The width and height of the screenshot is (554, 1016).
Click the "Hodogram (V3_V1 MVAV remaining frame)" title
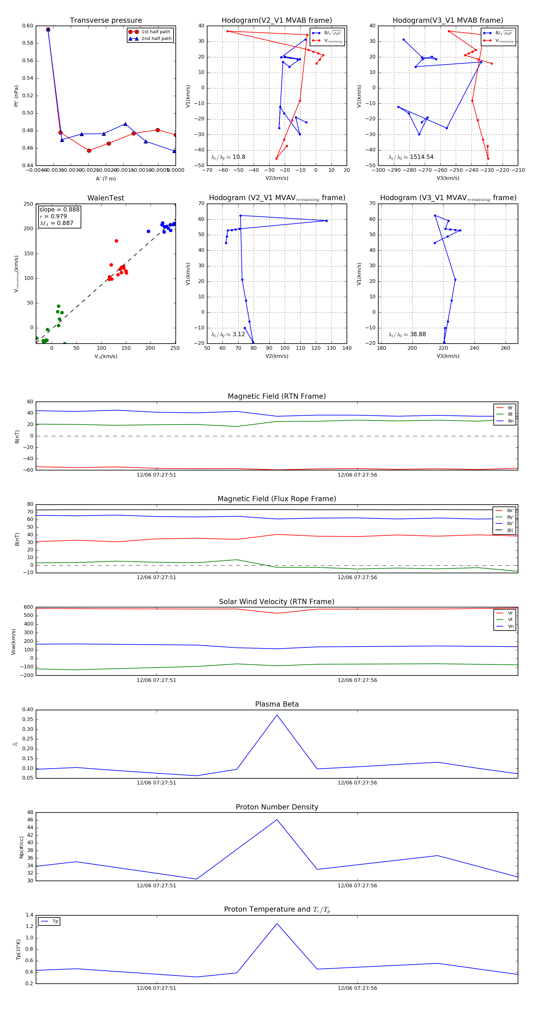[448, 198]
